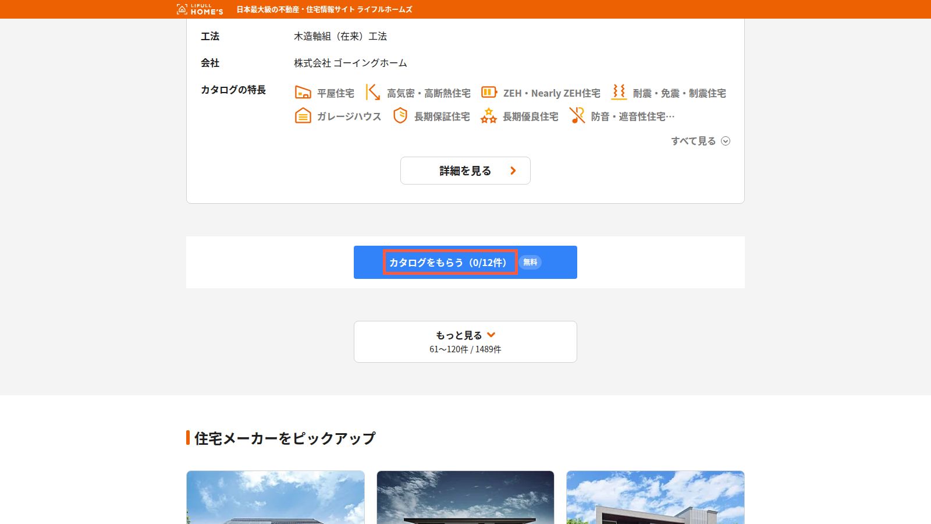Click 株式会社 ゴーイングホーム company name
Screen dimensions: 931x524
click(350, 63)
